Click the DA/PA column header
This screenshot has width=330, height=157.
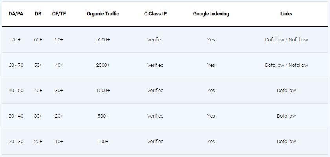click(x=16, y=14)
